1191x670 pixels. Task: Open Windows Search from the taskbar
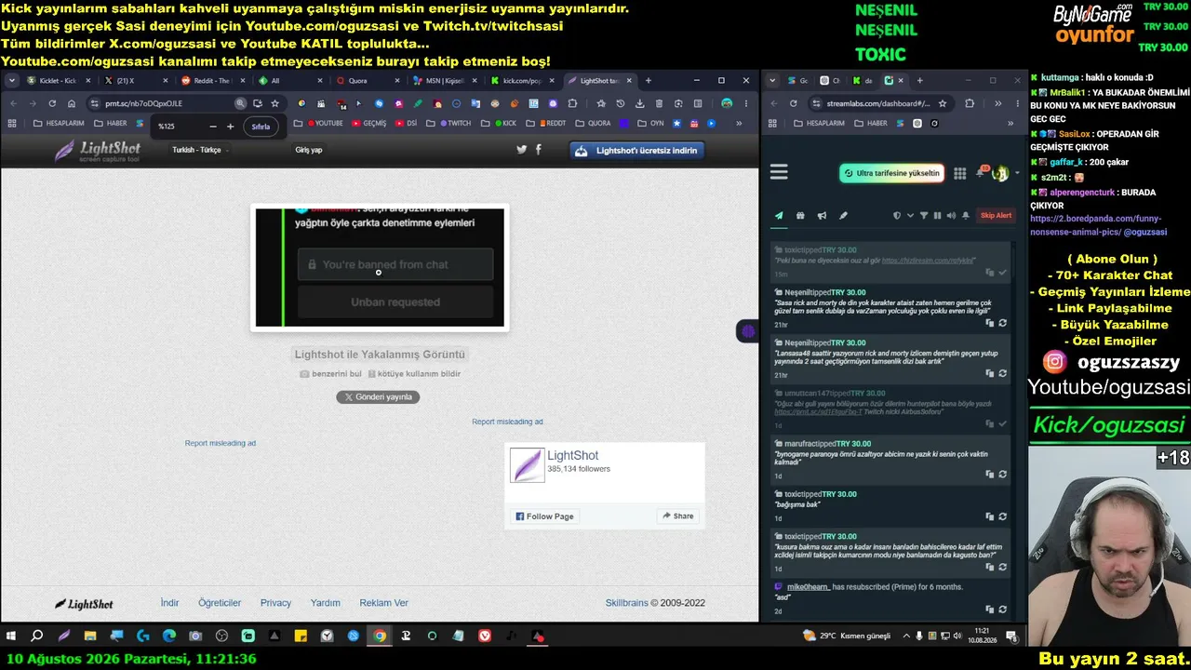click(37, 636)
